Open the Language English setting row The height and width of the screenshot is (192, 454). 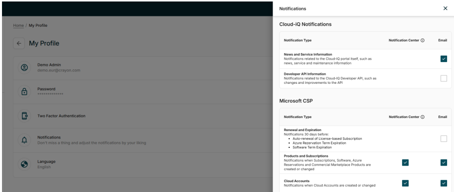(143, 164)
